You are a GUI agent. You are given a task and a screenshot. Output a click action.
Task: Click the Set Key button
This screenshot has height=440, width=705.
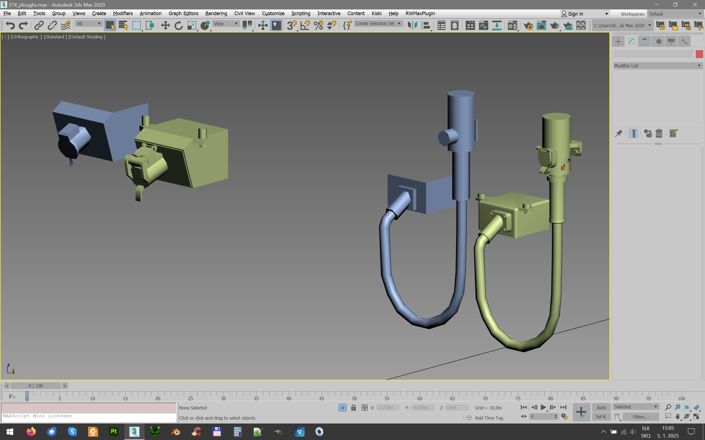point(601,417)
